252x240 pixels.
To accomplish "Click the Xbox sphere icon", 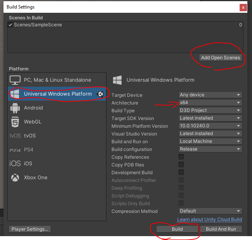I will tap(15, 177).
